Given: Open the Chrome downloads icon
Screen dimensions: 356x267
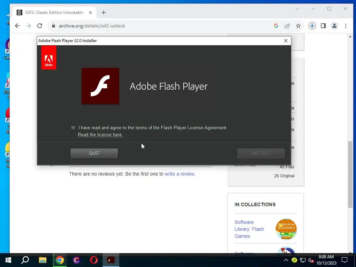Looking at the screenshot, I should [x=312, y=26].
